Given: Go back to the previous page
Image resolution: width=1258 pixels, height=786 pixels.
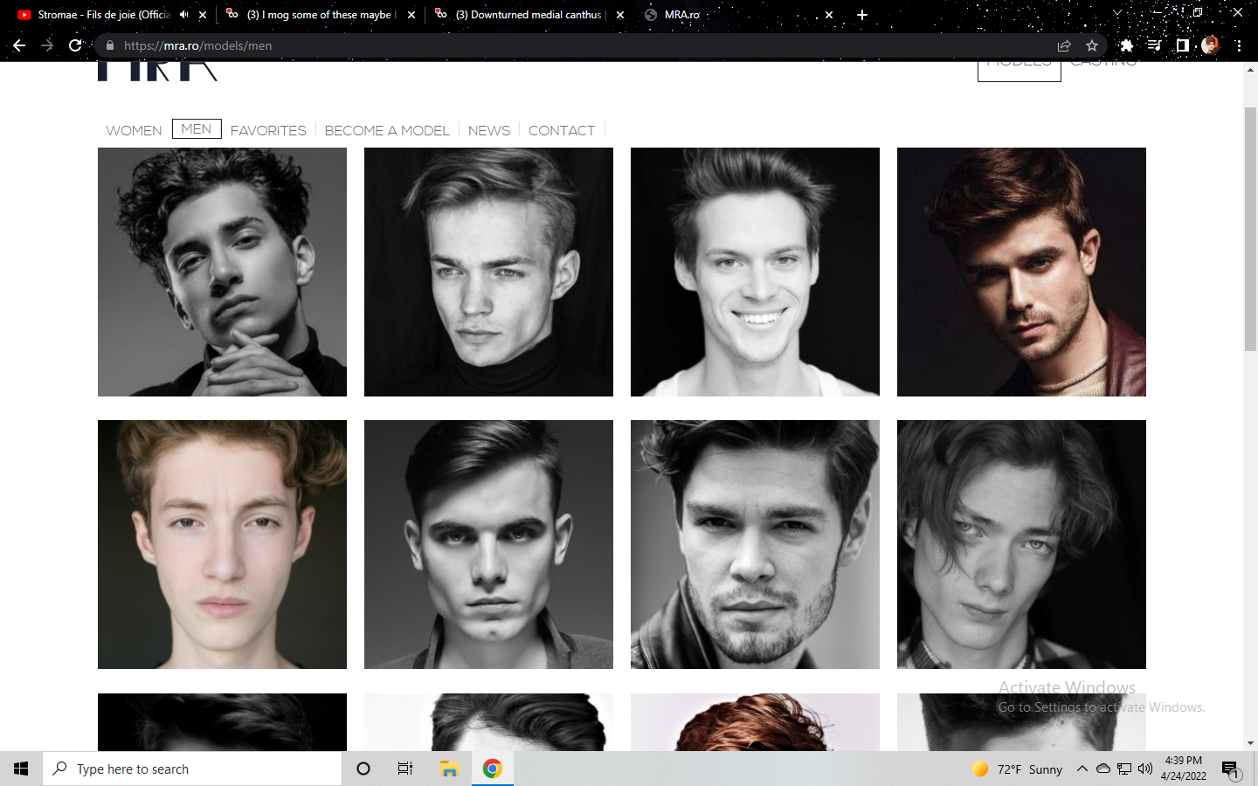Looking at the screenshot, I should [19, 45].
